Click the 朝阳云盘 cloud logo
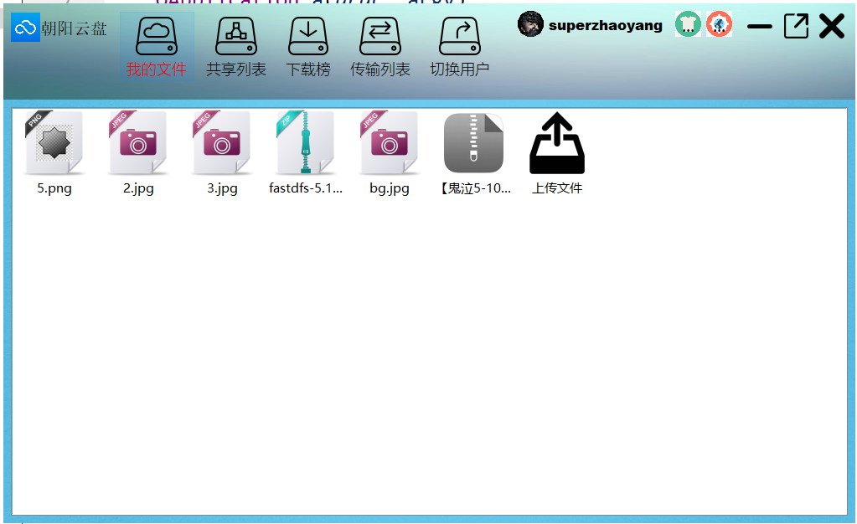Screen dimensions: 857x524 [x=25, y=28]
